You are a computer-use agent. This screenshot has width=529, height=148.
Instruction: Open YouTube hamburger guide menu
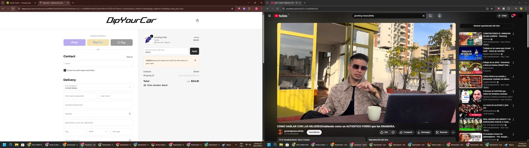click(x=269, y=16)
